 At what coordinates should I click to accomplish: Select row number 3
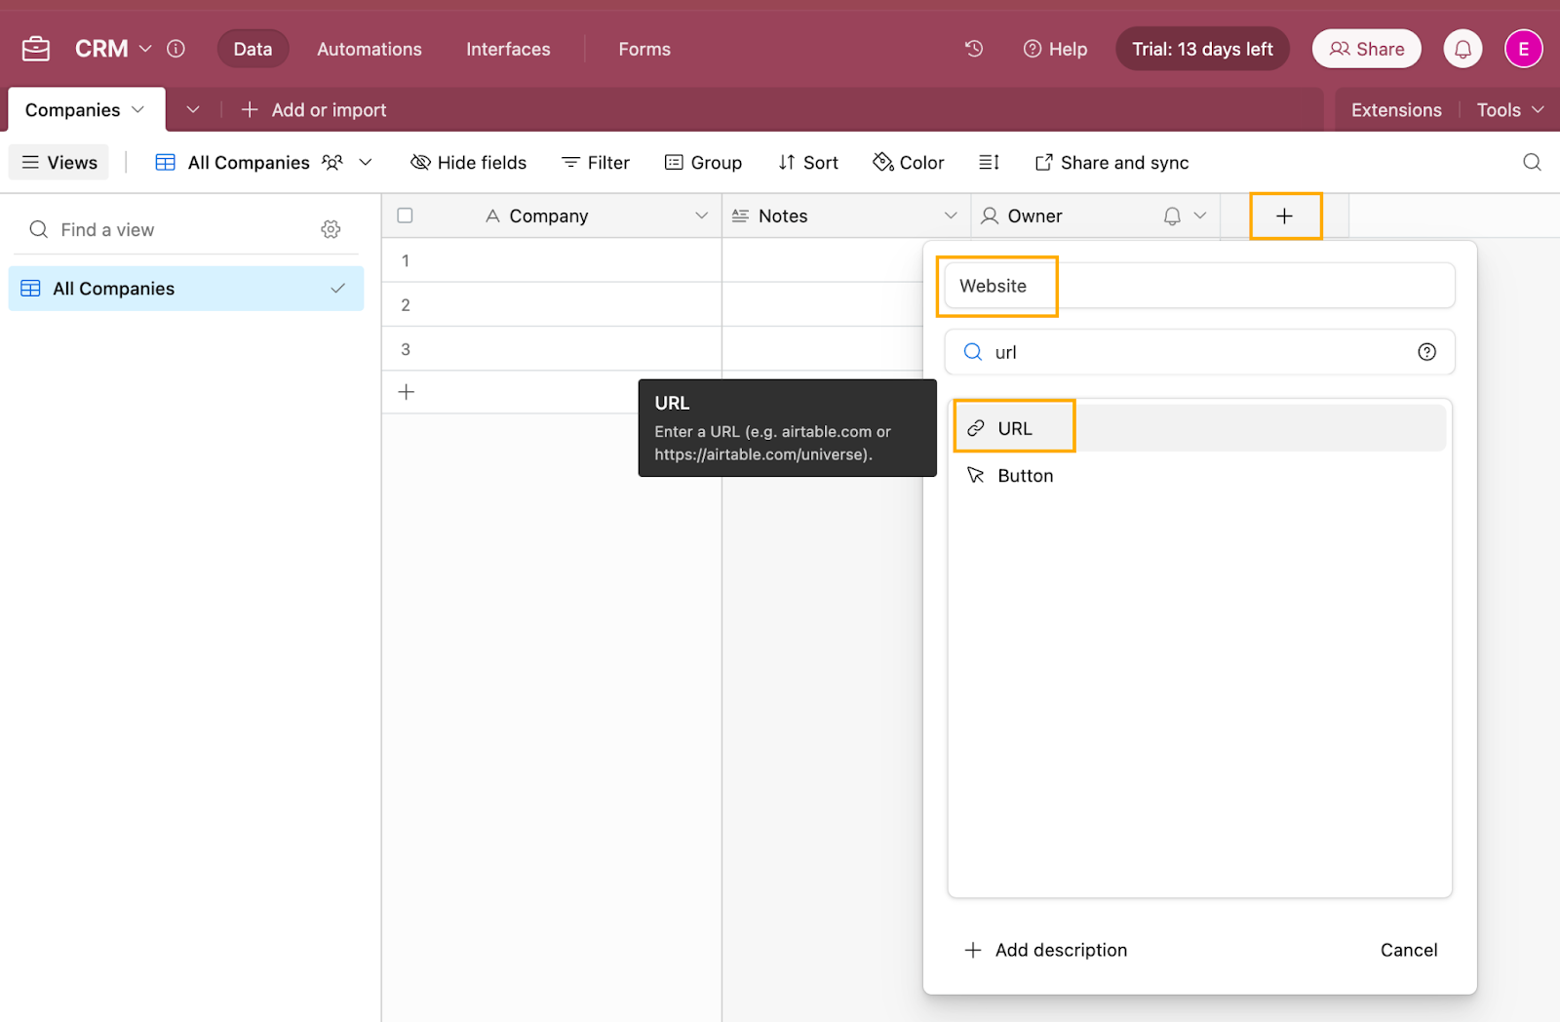click(406, 349)
